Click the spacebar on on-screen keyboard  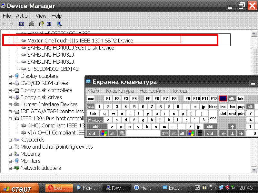(x=143, y=133)
